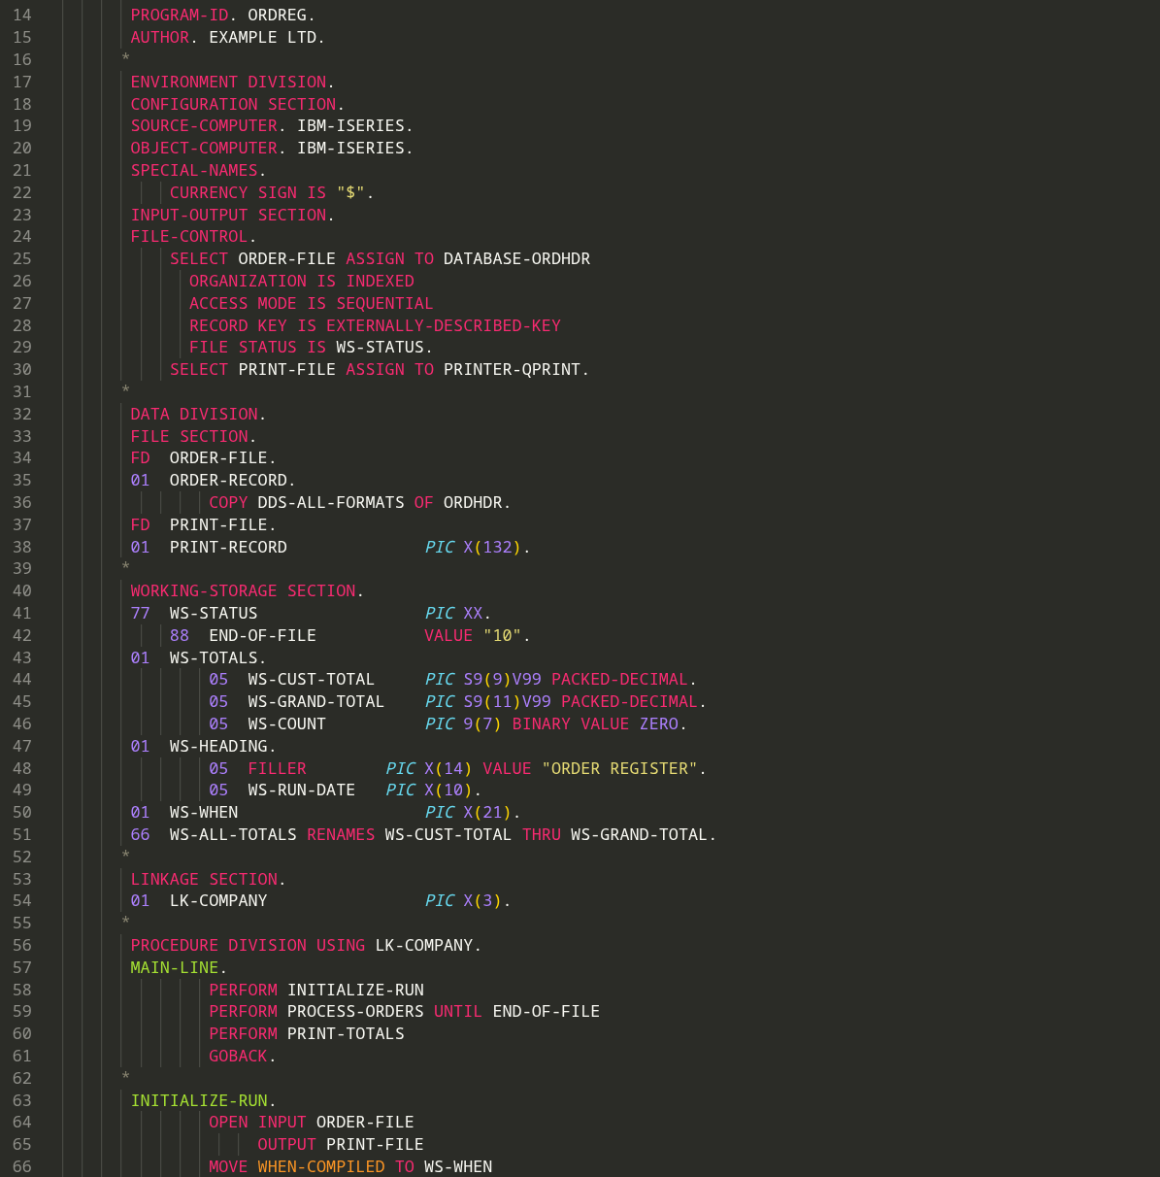The width and height of the screenshot is (1160, 1177).
Task: Click line number 14 in the gutter
Action: pos(21,16)
